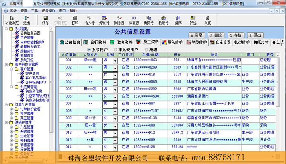Click the 粘贴行 paste icon

click(x=164, y=20)
